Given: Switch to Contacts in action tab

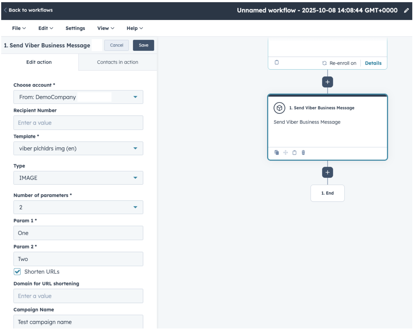Looking at the screenshot, I should (117, 62).
